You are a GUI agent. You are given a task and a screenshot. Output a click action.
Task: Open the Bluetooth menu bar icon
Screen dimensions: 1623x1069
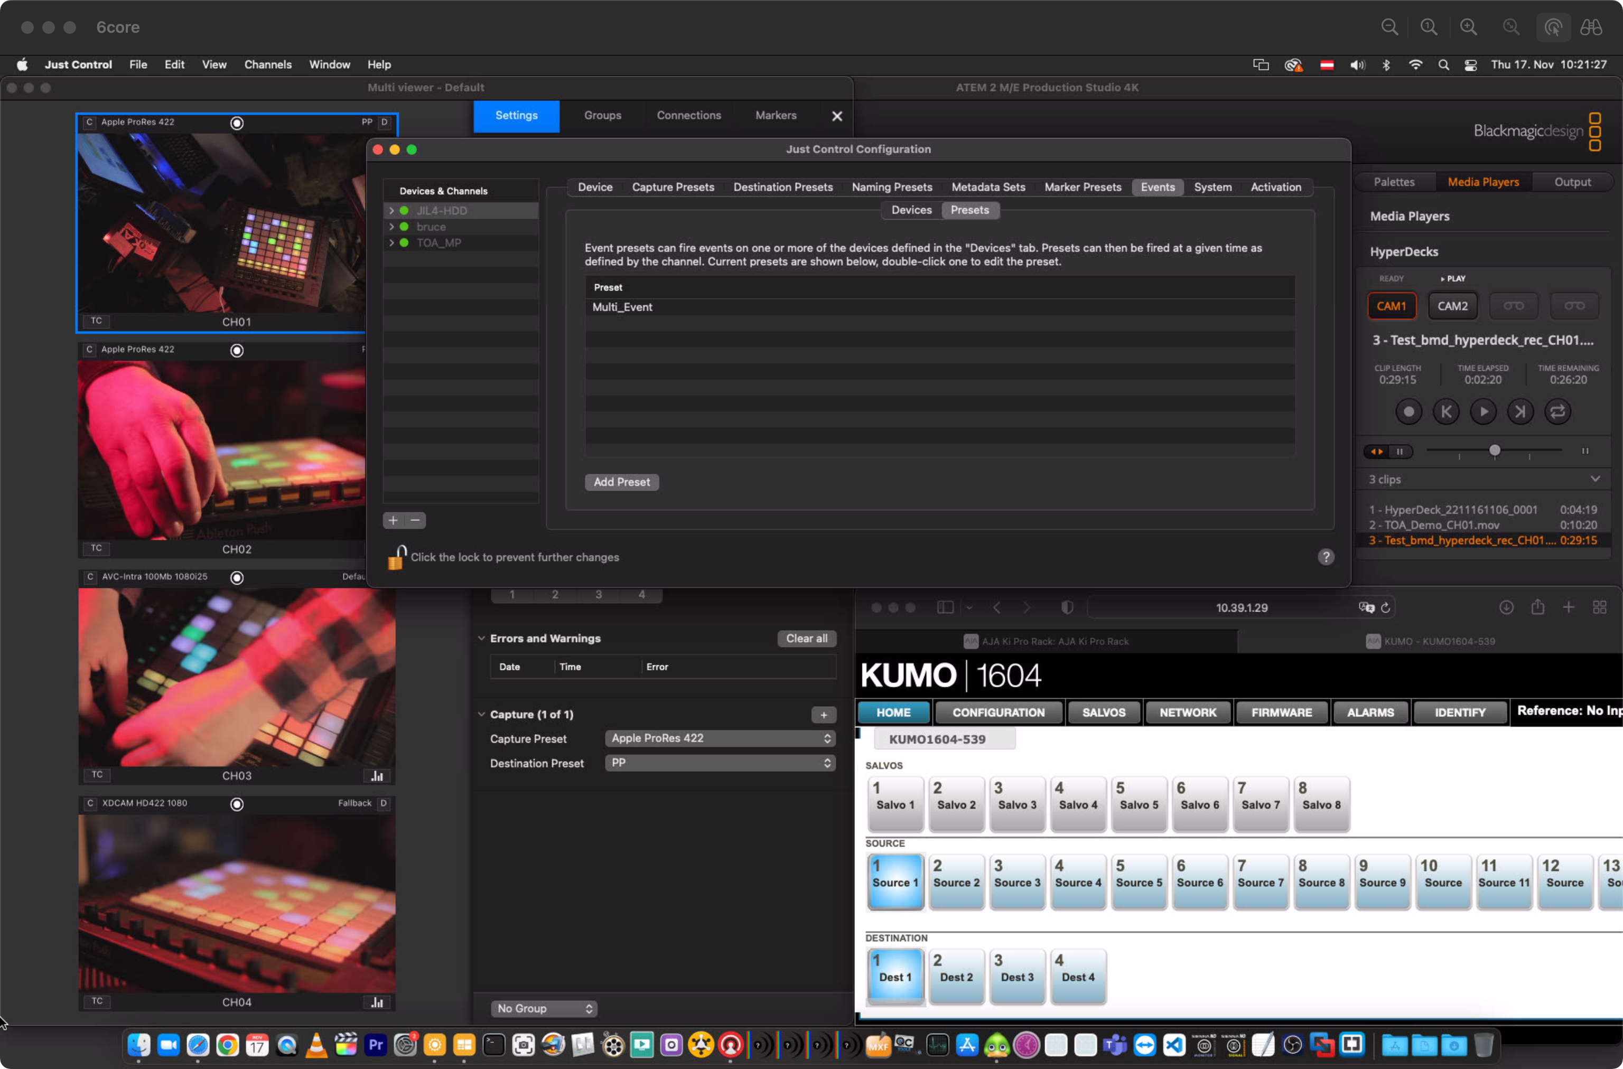click(x=1386, y=65)
